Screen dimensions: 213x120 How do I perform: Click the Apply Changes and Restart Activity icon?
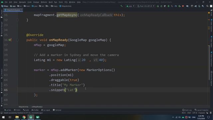[x=161, y=6]
